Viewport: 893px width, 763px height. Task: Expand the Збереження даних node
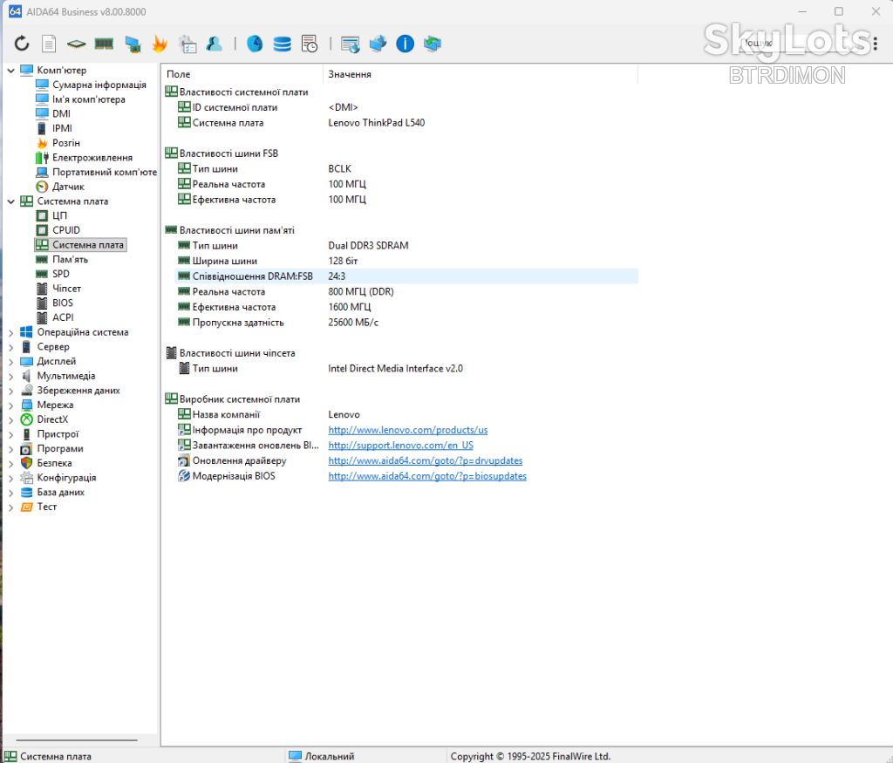10,391
